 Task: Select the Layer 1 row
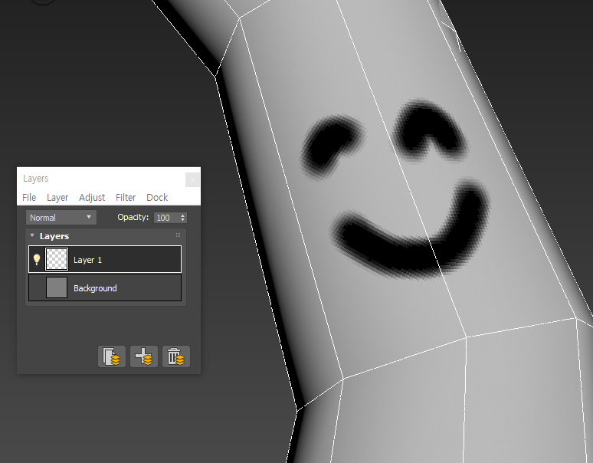[x=105, y=259]
